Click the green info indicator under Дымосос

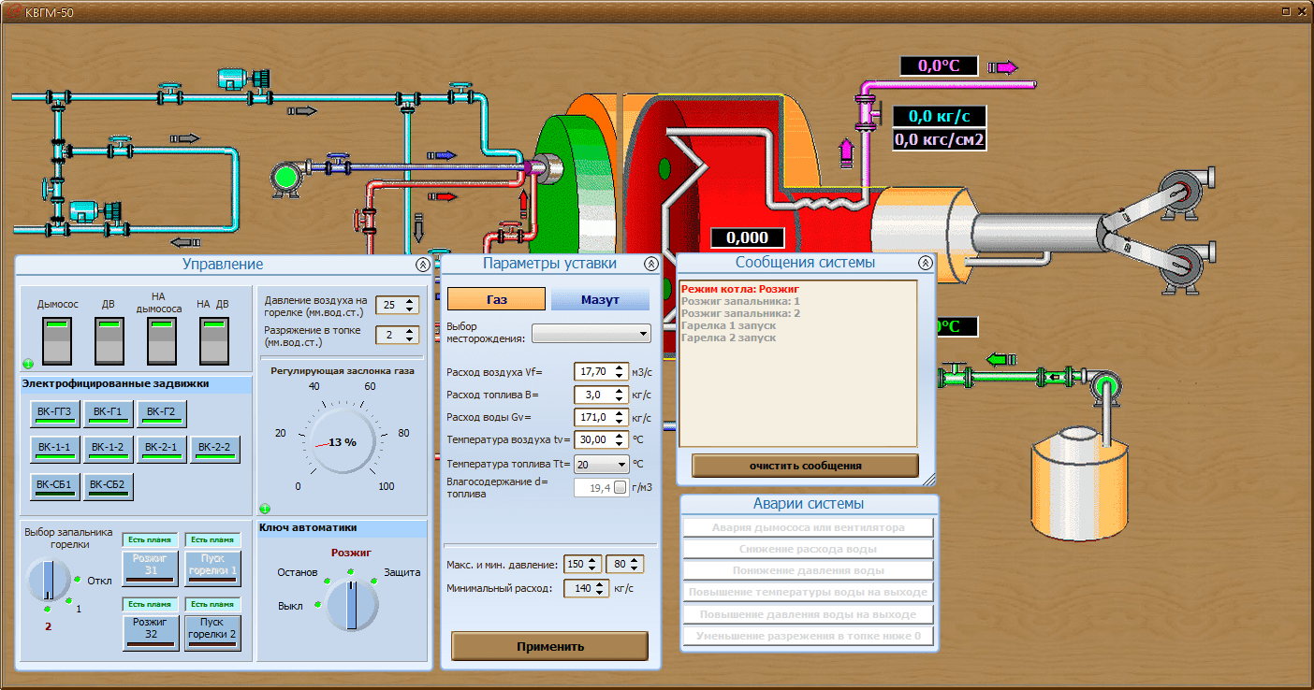[27, 364]
